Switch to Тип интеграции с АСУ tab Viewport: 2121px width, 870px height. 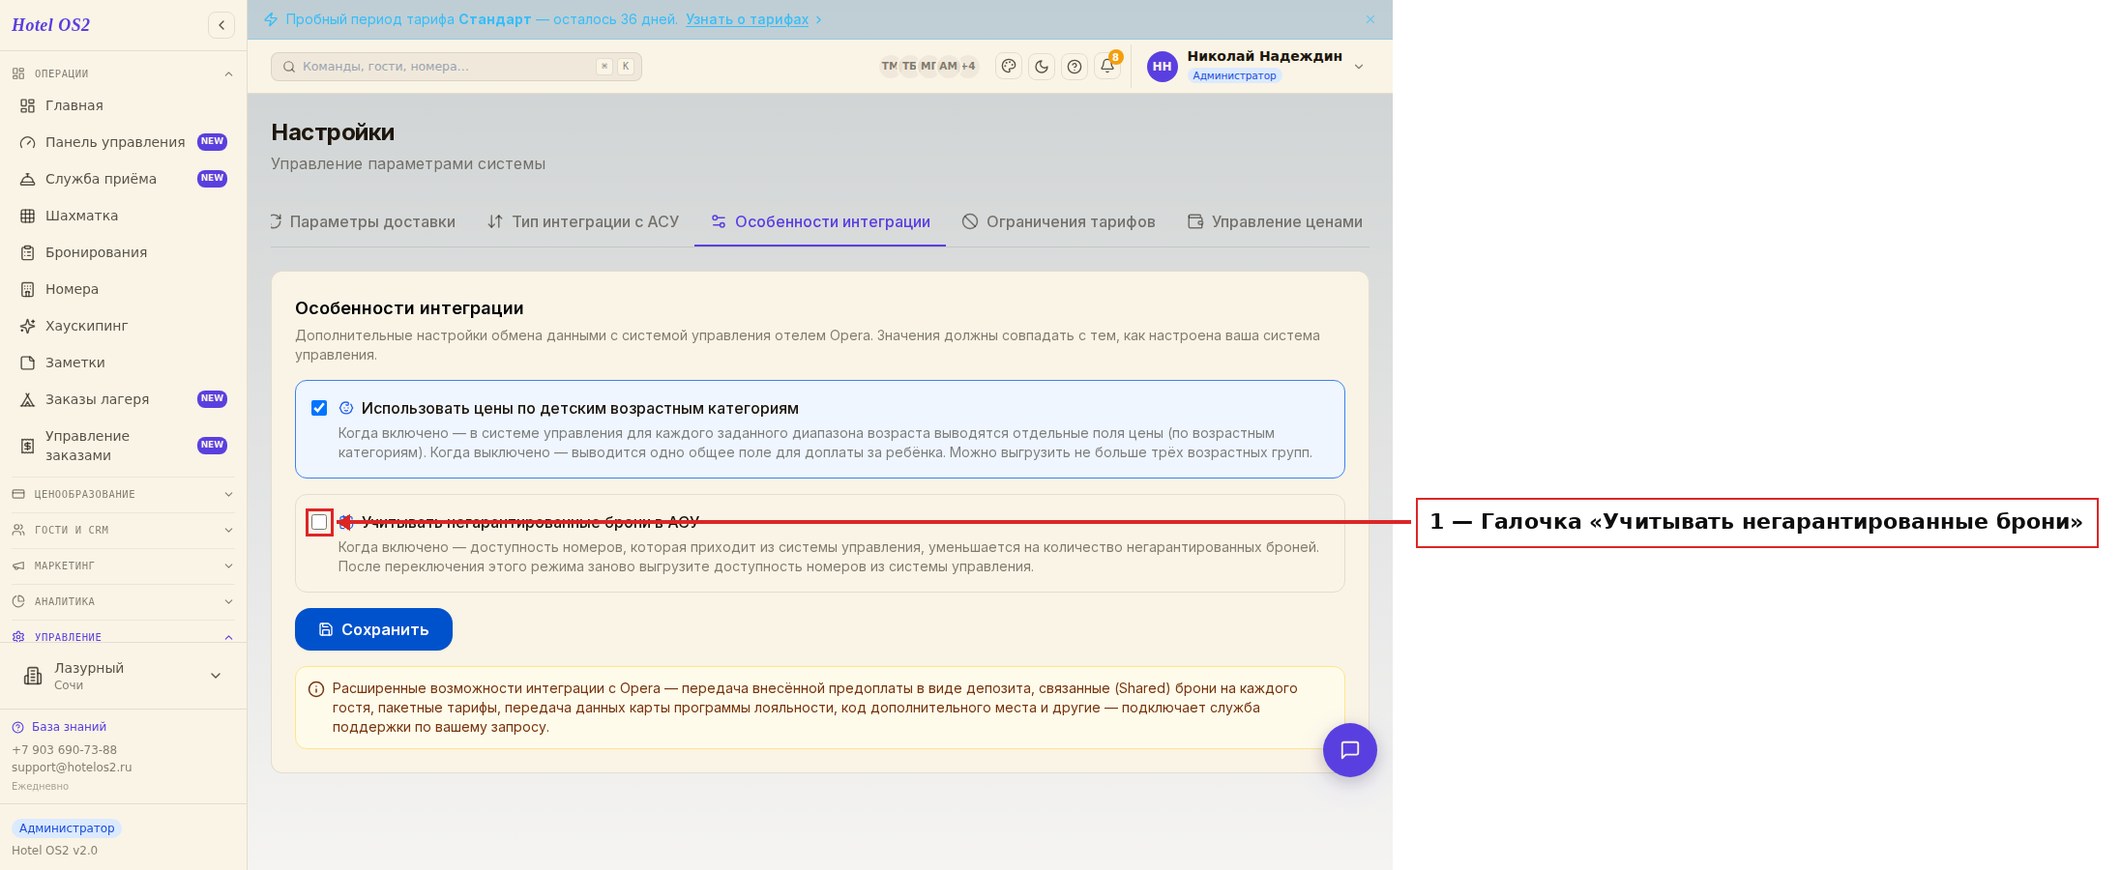583,221
